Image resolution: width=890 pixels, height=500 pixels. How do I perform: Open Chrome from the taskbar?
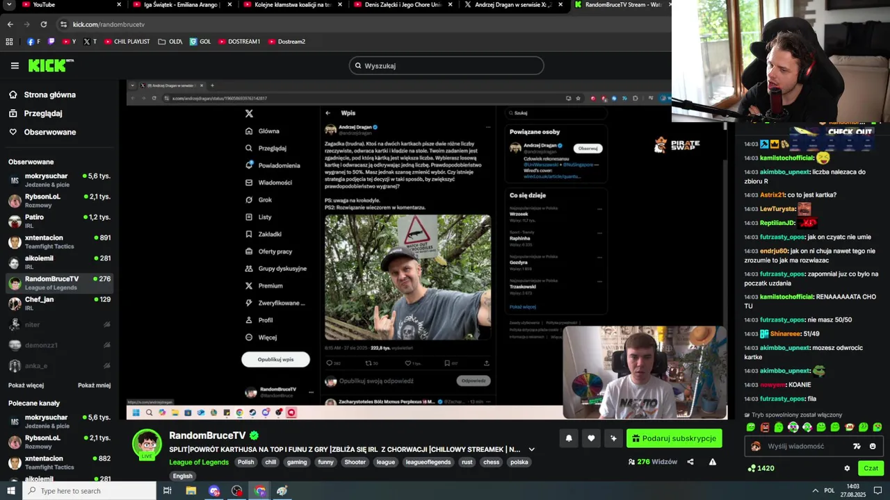[260, 491]
